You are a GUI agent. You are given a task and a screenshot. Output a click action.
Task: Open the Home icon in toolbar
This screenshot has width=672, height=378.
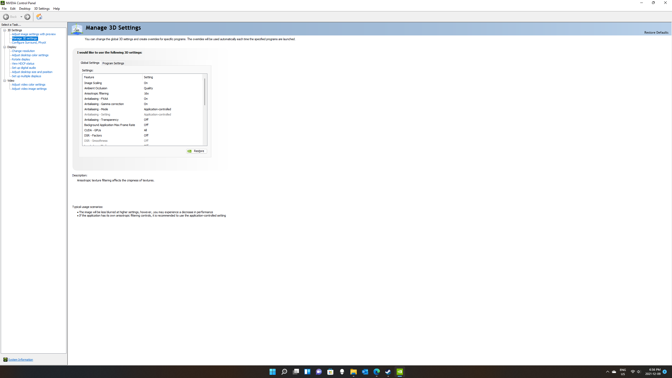click(x=39, y=17)
